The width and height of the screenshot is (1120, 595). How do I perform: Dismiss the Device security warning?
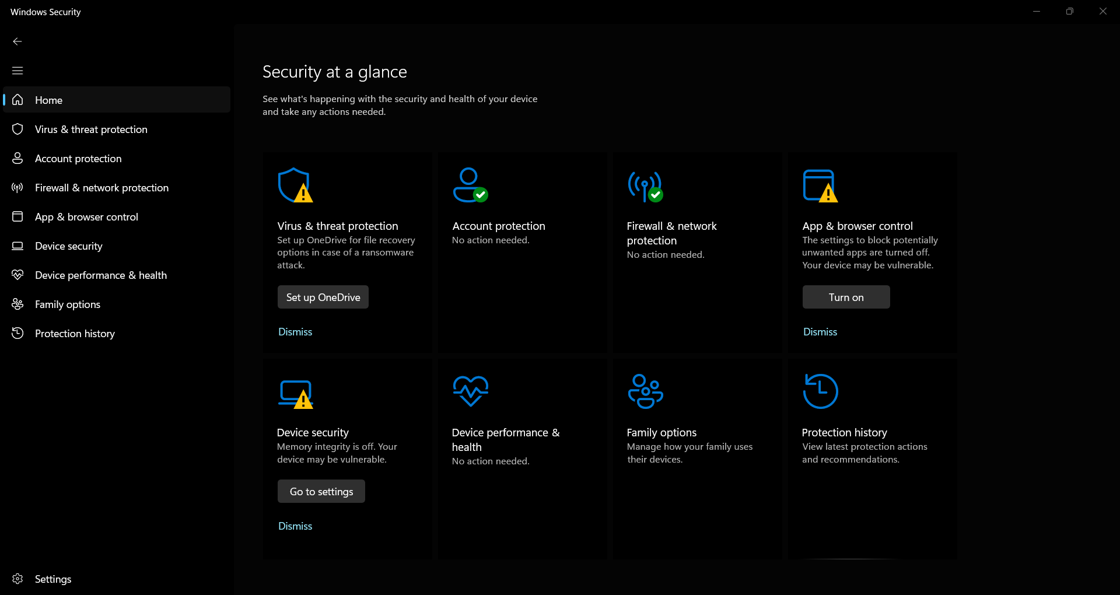click(x=295, y=526)
